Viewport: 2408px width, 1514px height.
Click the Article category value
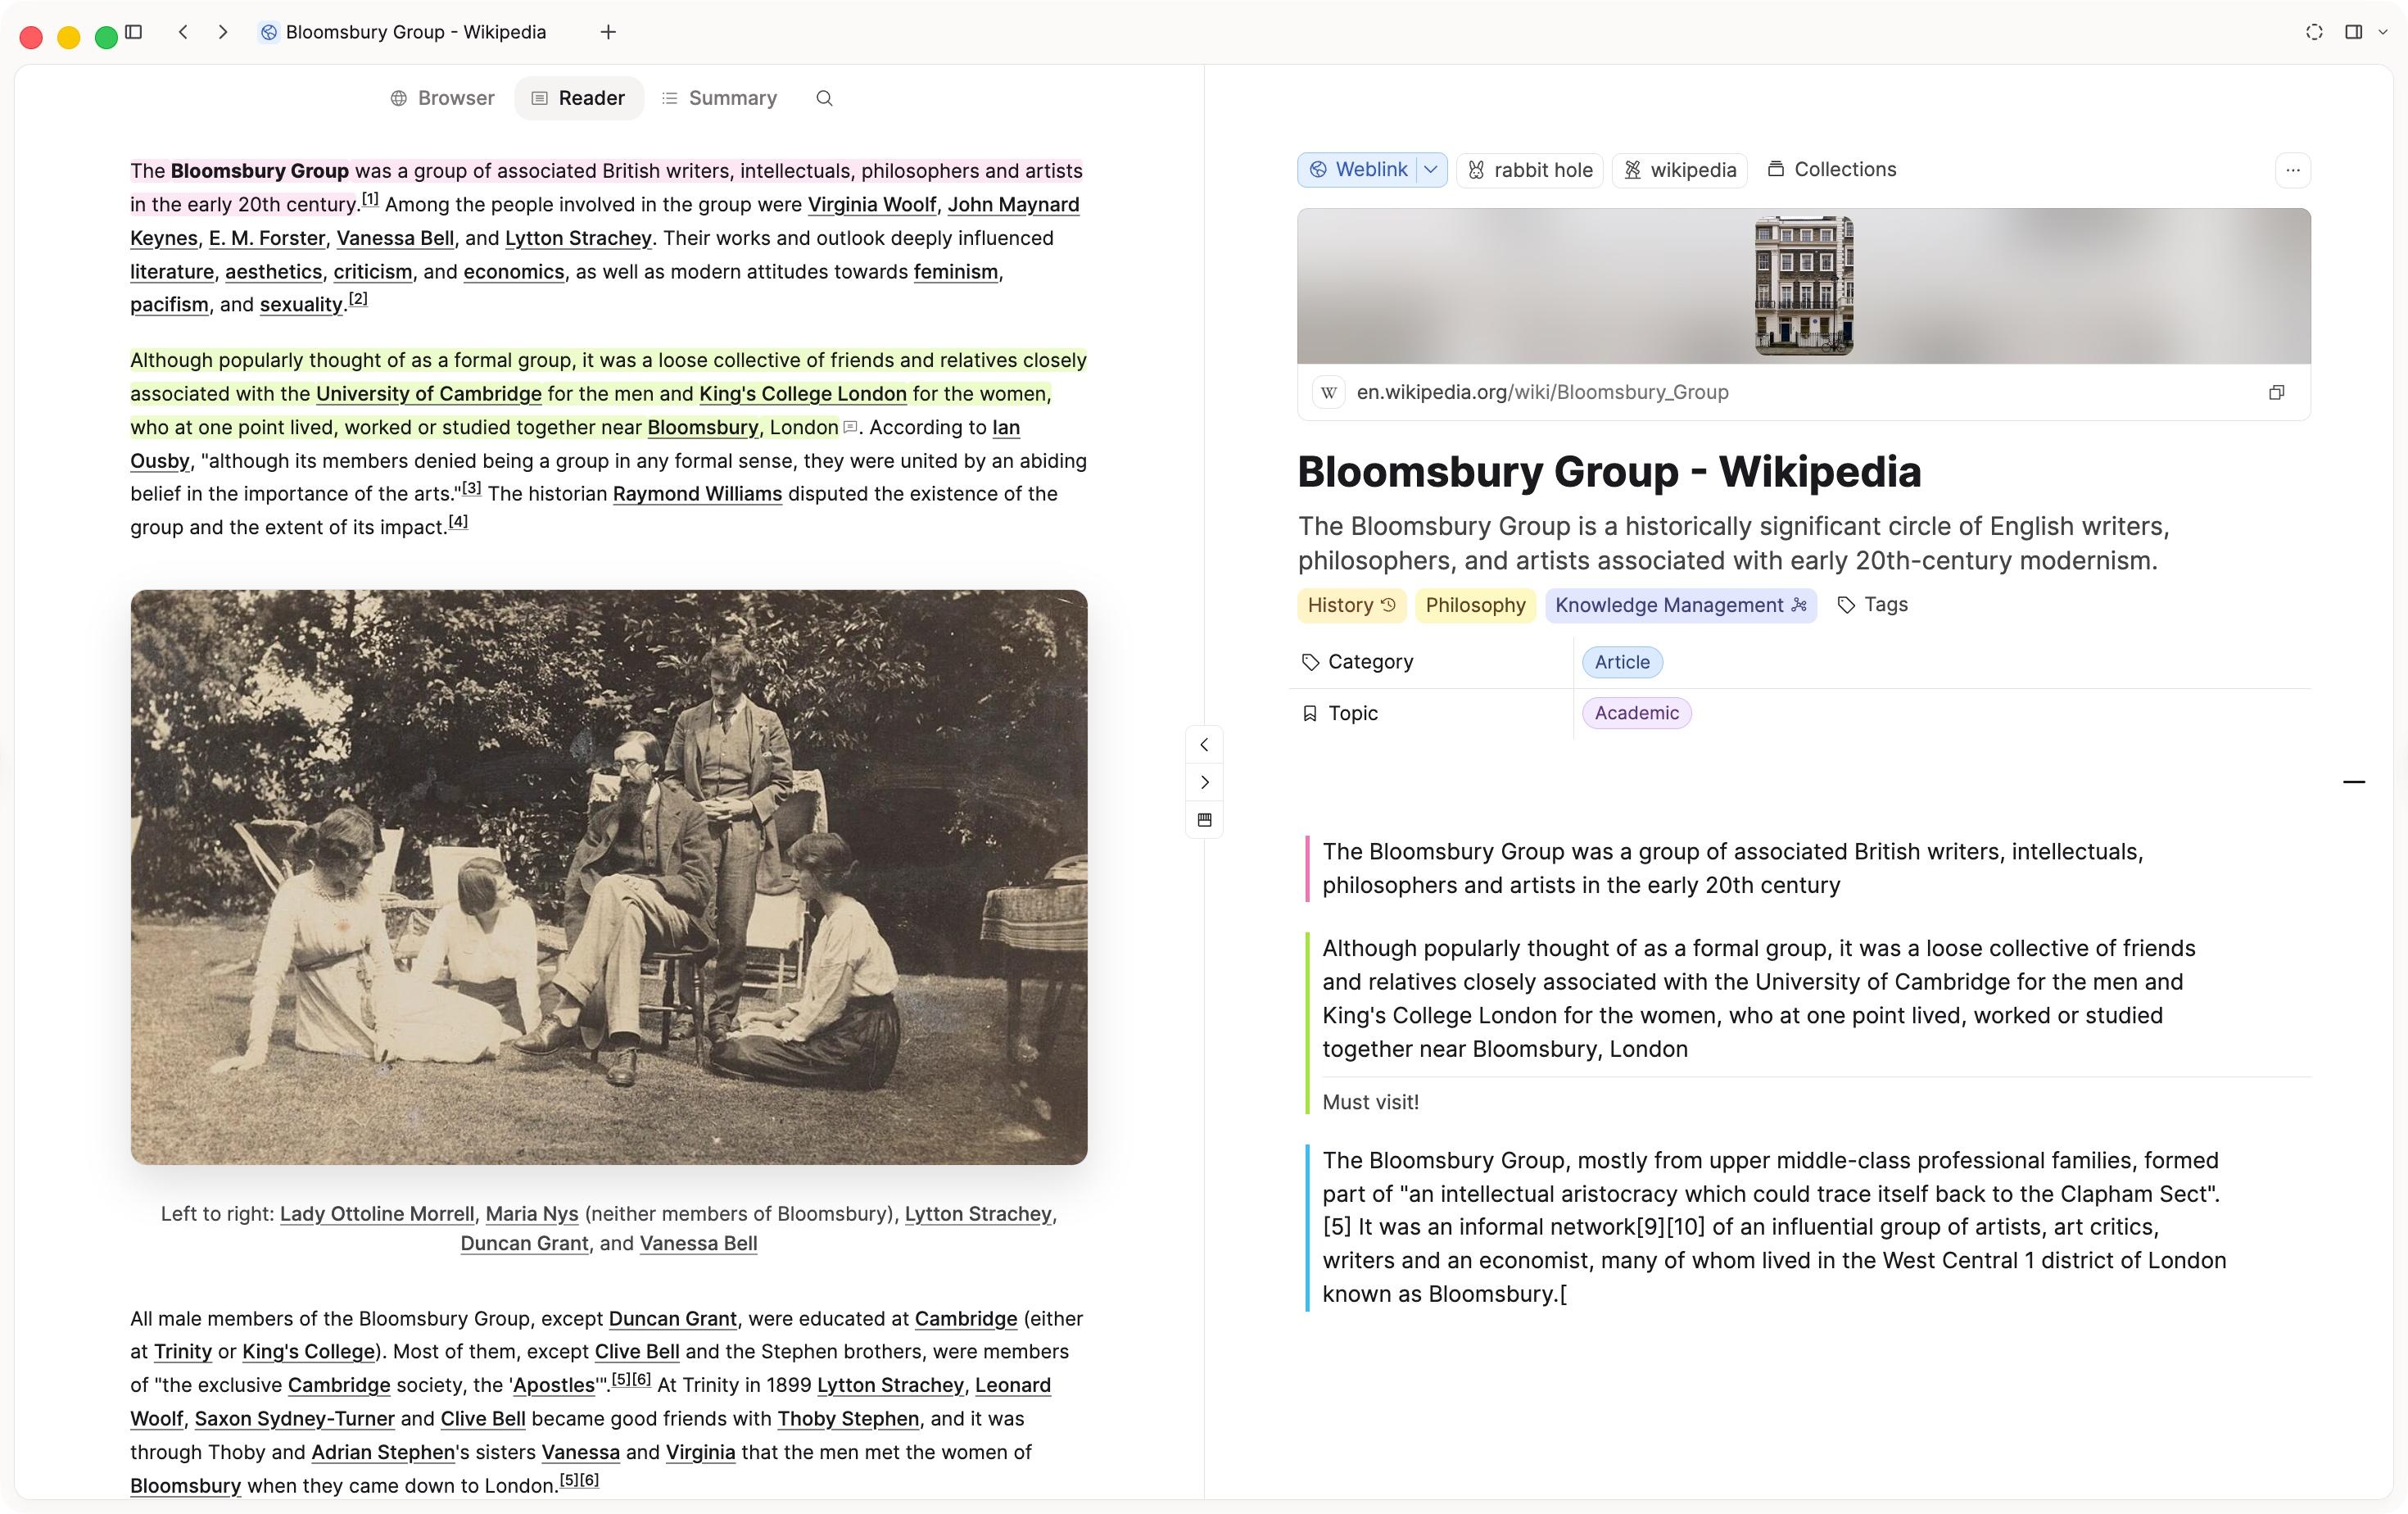1622,662
